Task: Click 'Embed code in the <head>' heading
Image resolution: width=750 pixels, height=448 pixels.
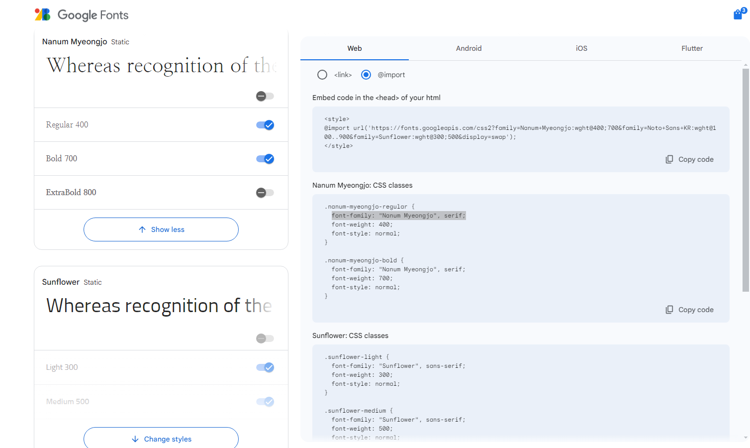Action: [376, 98]
